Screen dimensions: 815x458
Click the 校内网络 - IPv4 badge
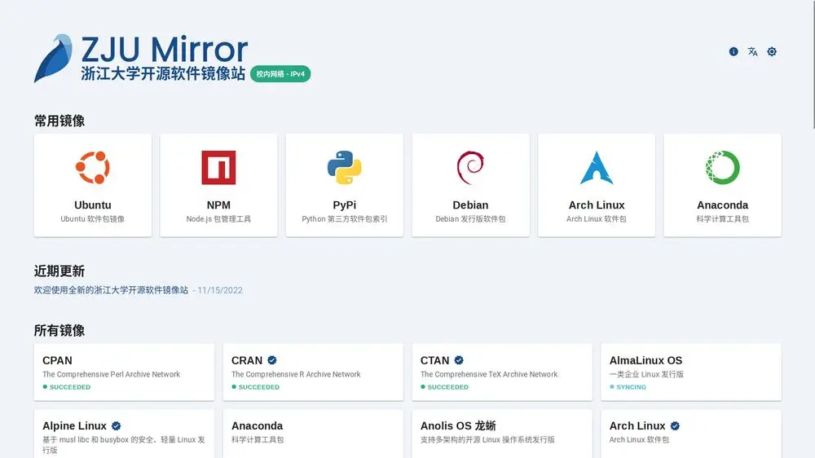tap(280, 74)
